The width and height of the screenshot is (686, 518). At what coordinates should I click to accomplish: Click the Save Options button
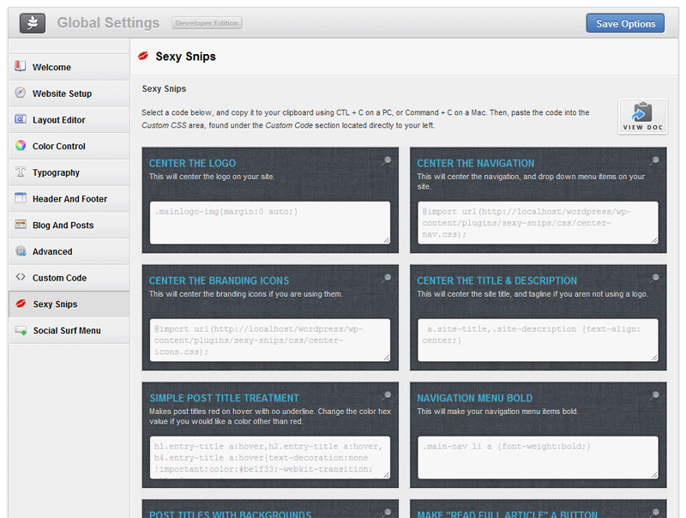pos(625,23)
